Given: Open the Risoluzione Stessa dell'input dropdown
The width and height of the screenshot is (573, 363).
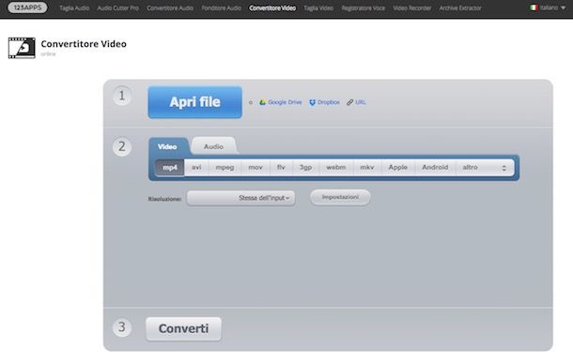Looking at the screenshot, I should (x=240, y=198).
